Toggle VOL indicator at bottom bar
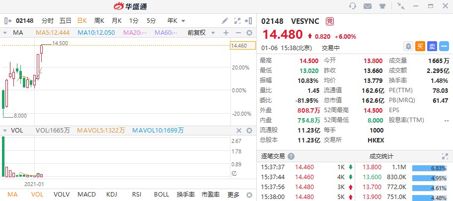The image size is (453, 201). coord(36,195)
